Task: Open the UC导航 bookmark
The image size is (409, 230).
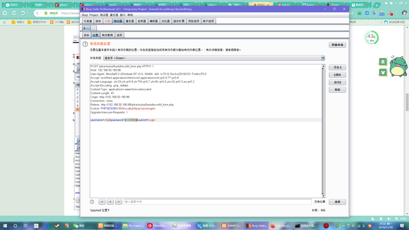Action: (x=57, y=22)
